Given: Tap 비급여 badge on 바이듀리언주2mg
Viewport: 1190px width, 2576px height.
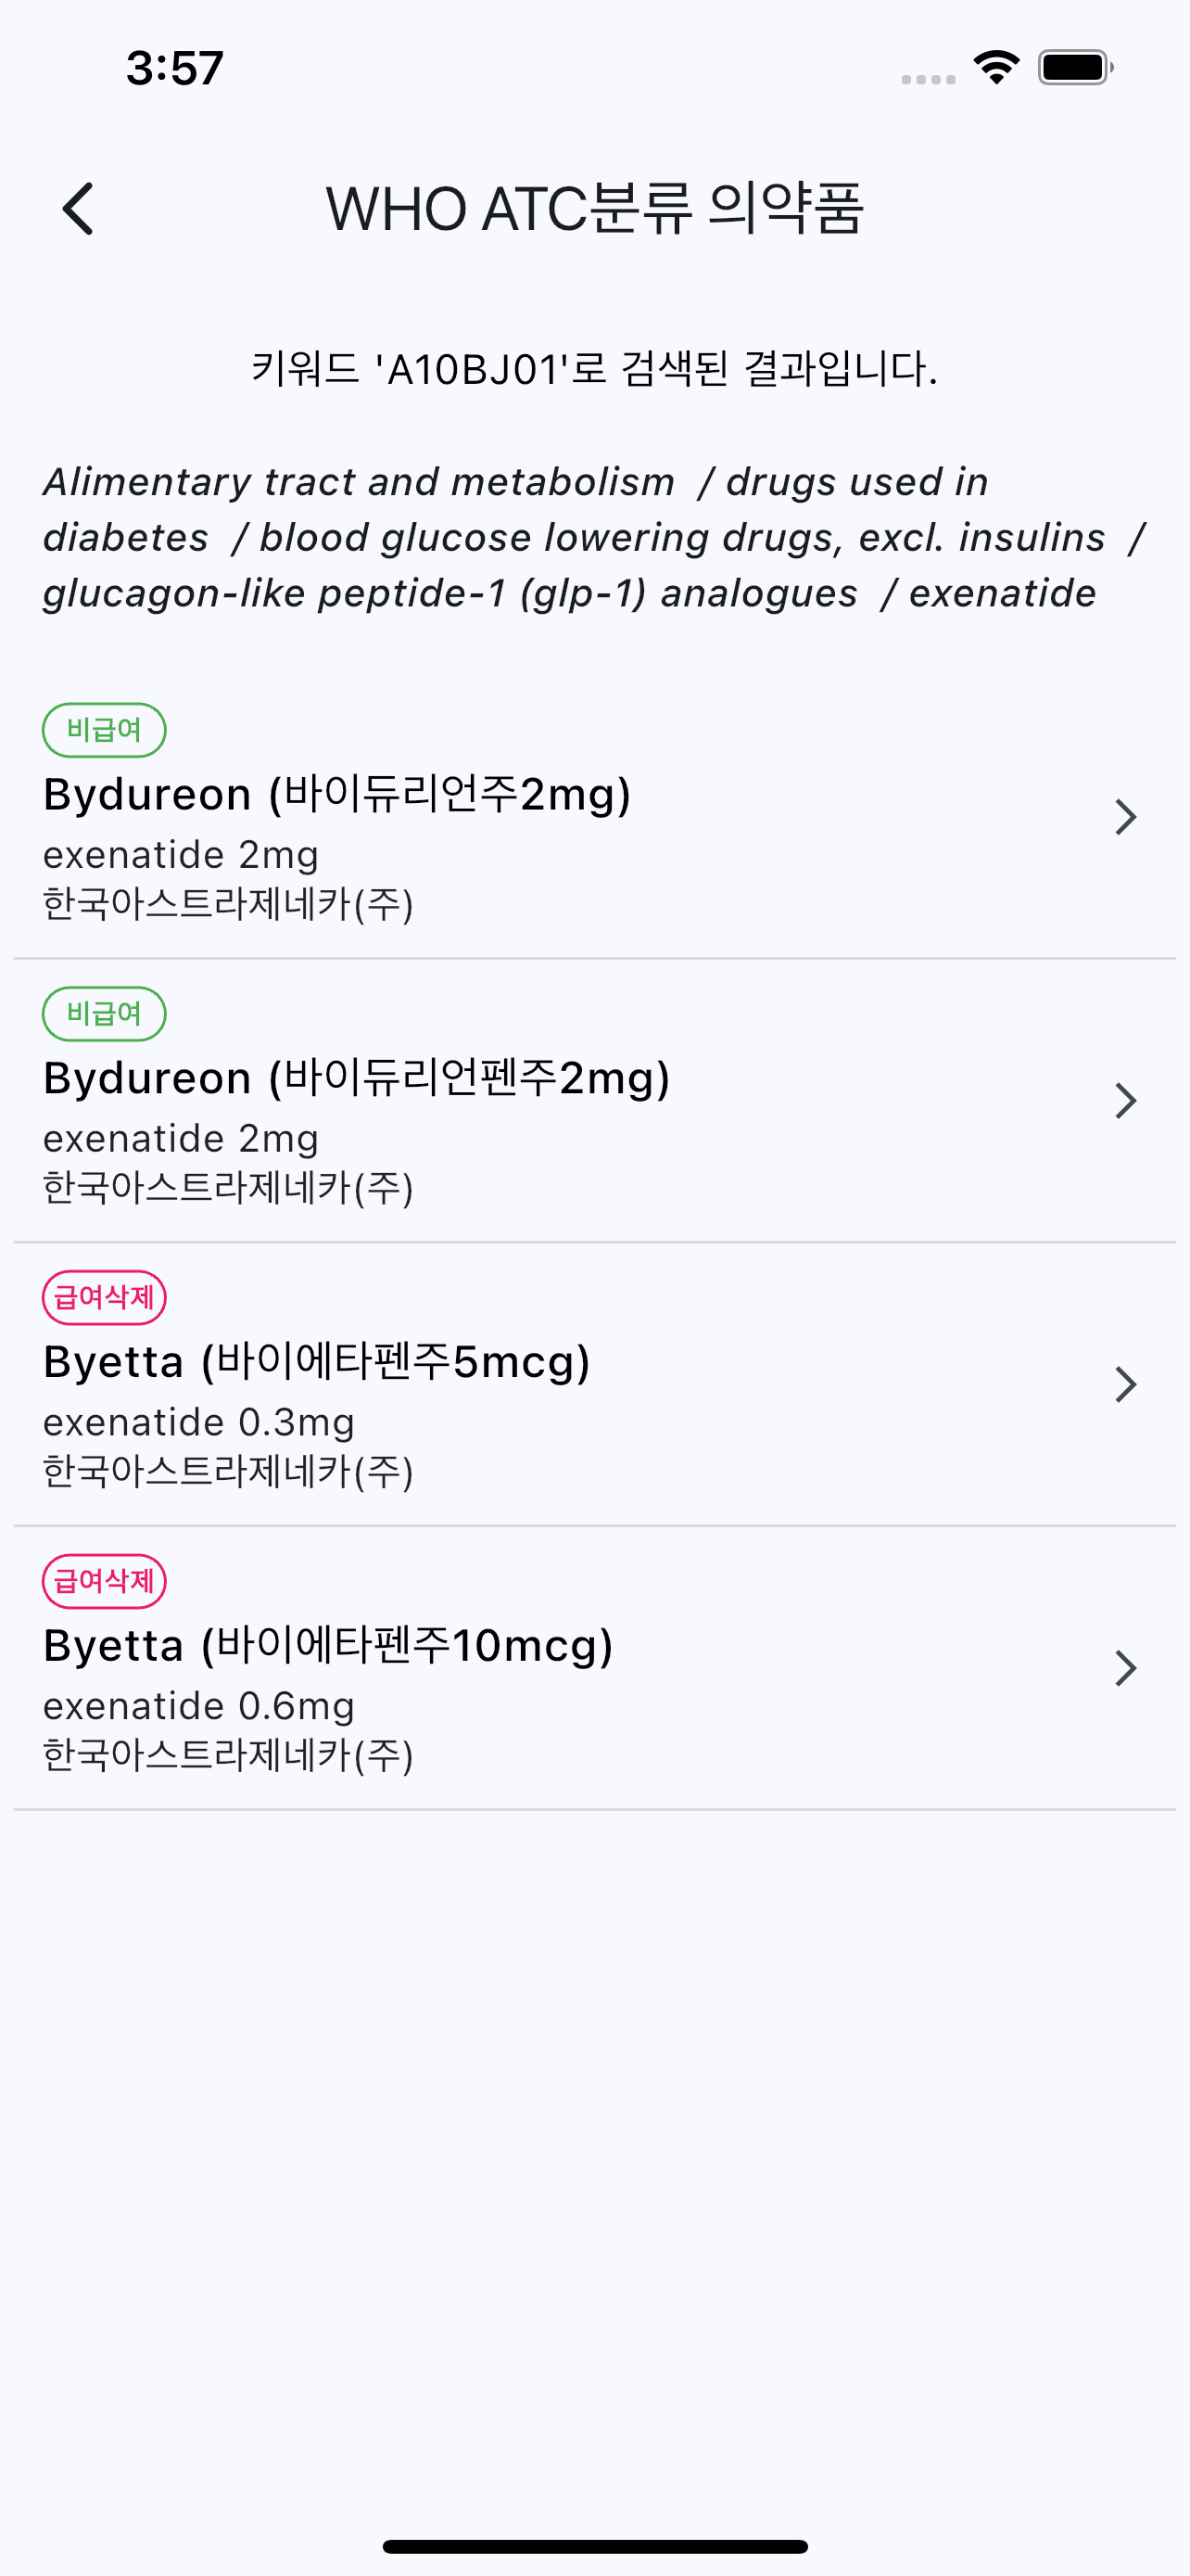Looking at the screenshot, I should coord(104,730).
